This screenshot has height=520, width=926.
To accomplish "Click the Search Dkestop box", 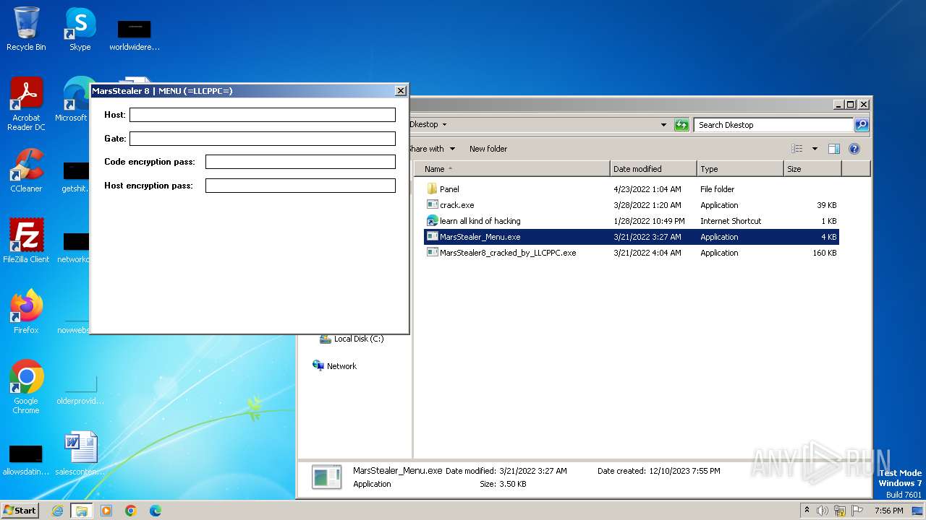I will 774,125.
